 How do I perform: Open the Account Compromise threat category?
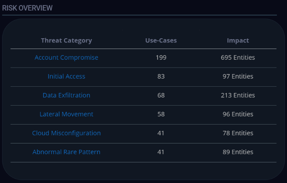(66, 58)
